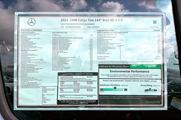Screen dimensions: 181x120
Task: Click the vehicle emissions statement below the ratings
Action: click(x=128, y=97)
